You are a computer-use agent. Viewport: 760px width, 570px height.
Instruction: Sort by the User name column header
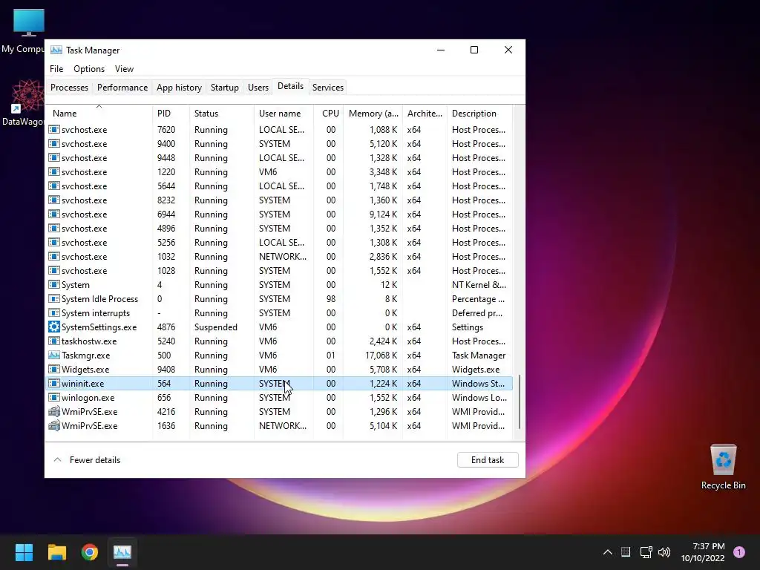[x=284, y=114]
